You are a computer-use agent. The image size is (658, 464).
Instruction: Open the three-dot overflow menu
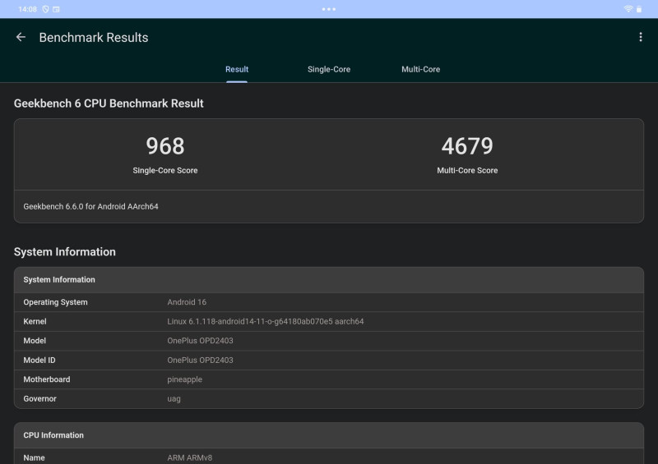click(641, 37)
